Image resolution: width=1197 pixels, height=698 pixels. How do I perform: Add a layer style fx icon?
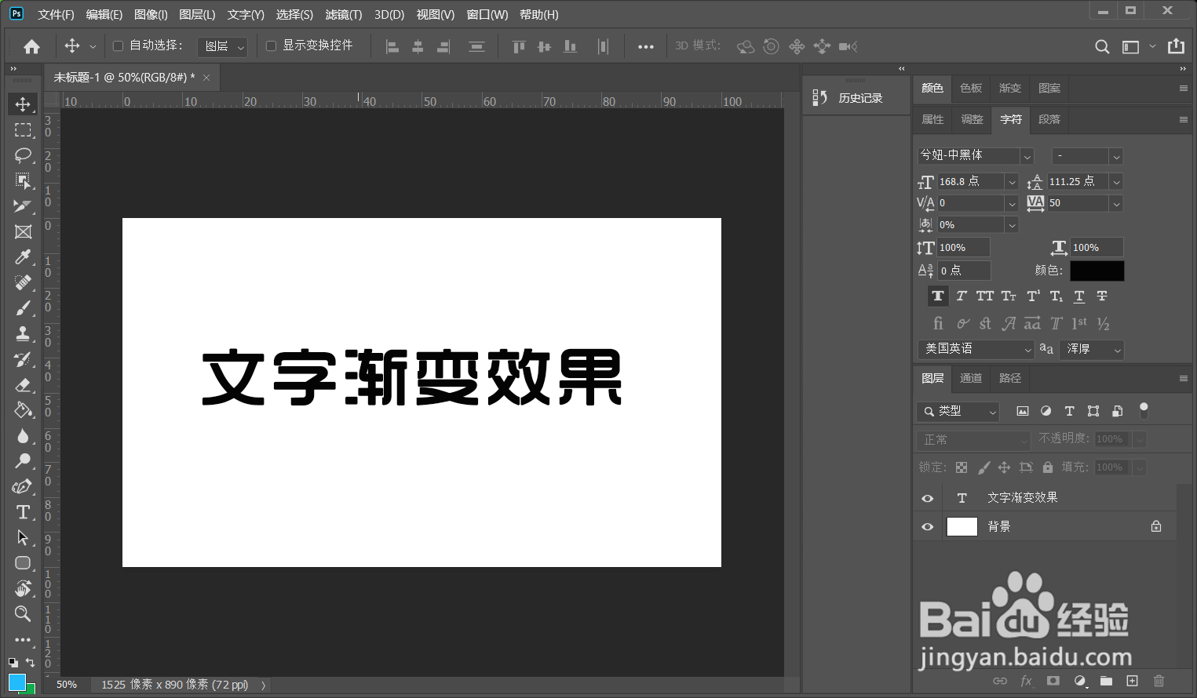1026,681
